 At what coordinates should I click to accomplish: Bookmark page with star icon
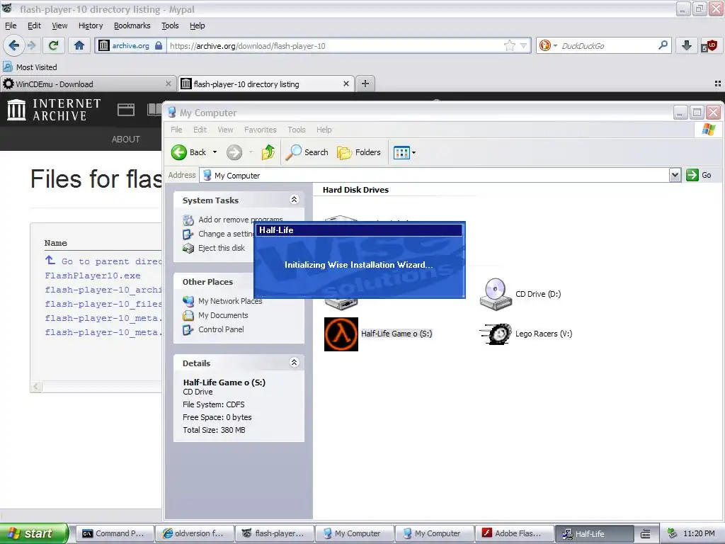point(510,45)
